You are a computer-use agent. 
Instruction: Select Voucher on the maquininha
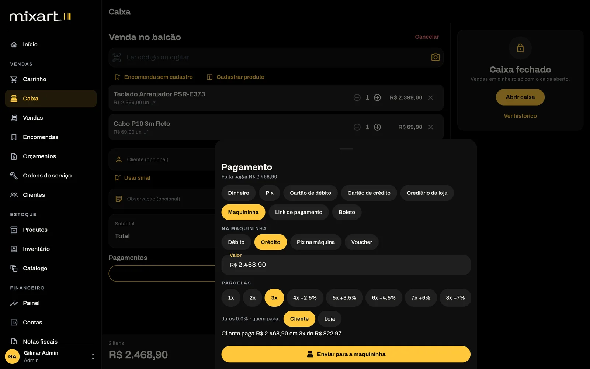362,242
